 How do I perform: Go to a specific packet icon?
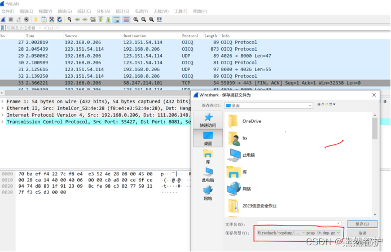[93, 19]
